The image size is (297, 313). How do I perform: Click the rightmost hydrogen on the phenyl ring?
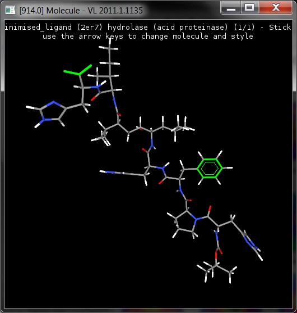[229, 168]
